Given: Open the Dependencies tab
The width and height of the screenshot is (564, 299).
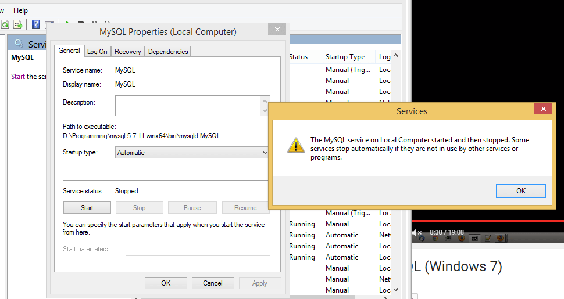Looking at the screenshot, I should point(168,52).
